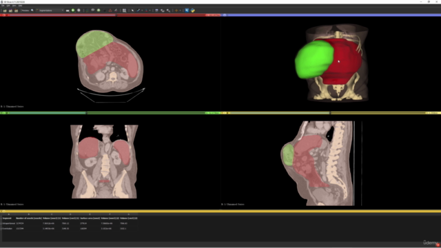Expand the crosshair options dropdown arrow
Screen dimensions: 441x248
pyautogui.click(x=180, y=10)
